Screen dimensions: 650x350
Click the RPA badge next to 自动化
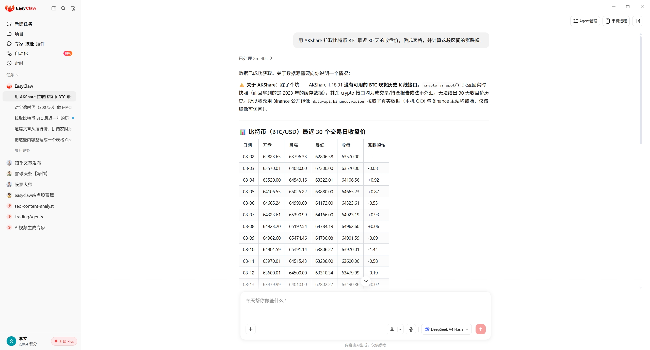68,53
